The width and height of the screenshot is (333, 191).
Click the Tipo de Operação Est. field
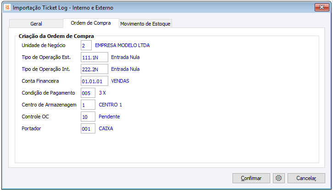click(x=94, y=57)
